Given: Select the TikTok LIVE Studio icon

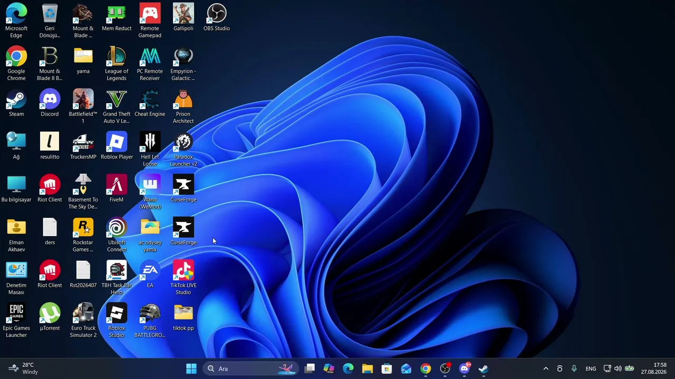Looking at the screenshot, I should 184,277.
